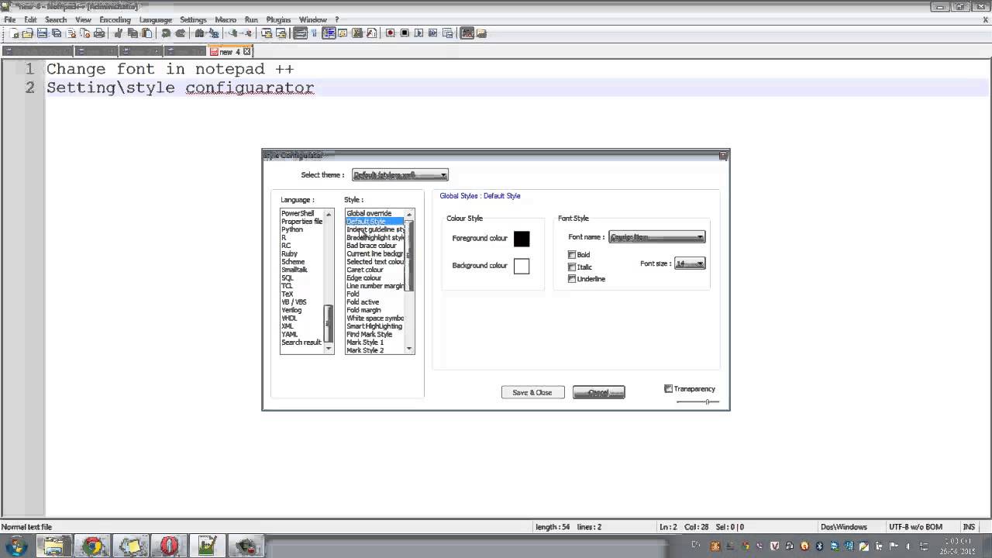The image size is (992, 558).
Task: Start macro recording with red dot icon
Action: (390, 33)
